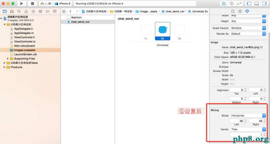Open the Debug navigator icon

coord(40,12)
